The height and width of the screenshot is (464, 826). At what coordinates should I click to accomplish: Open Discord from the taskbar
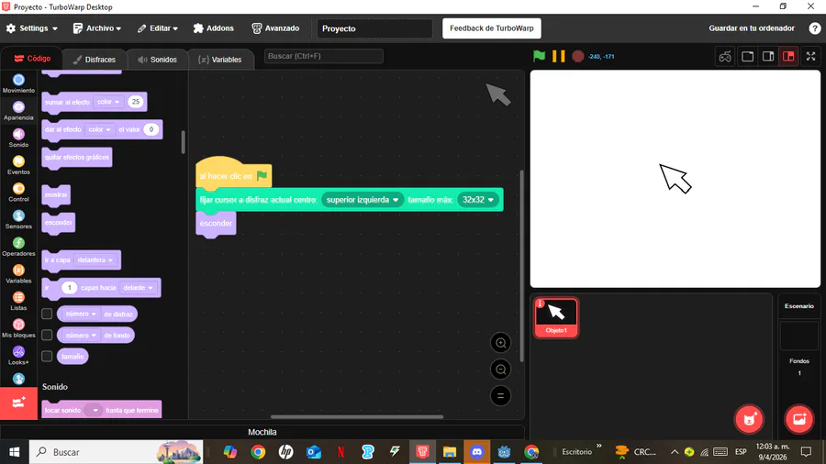pos(476,452)
